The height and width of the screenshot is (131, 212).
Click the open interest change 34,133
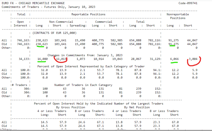(x=24, y=59)
